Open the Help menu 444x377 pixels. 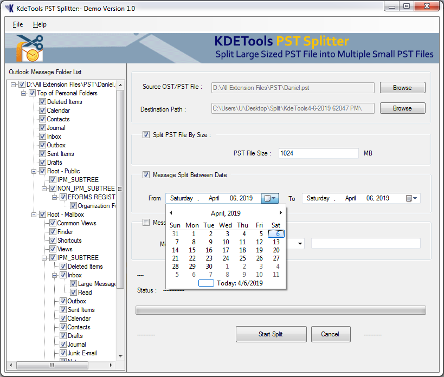[x=40, y=24]
